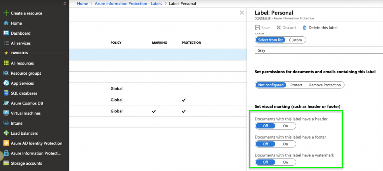Turn footer marking On
This screenshot has height=171, width=383.
285,144
